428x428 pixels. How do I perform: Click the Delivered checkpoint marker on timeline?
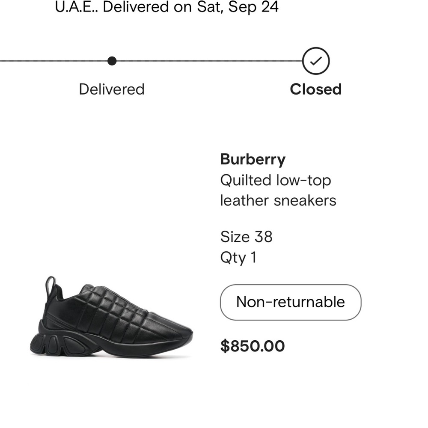pyautogui.click(x=112, y=60)
